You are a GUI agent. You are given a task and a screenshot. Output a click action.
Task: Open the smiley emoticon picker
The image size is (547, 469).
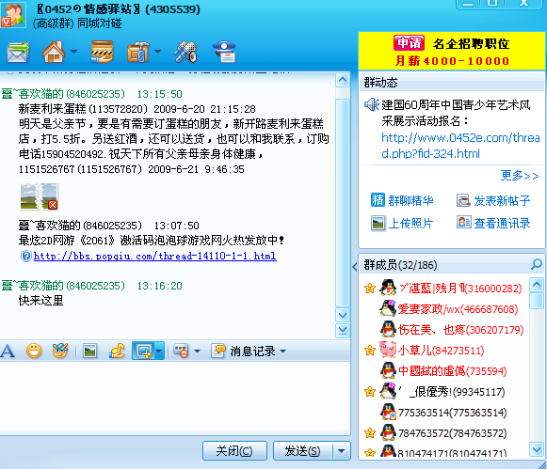pyautogui.click(x=34, y=351)
